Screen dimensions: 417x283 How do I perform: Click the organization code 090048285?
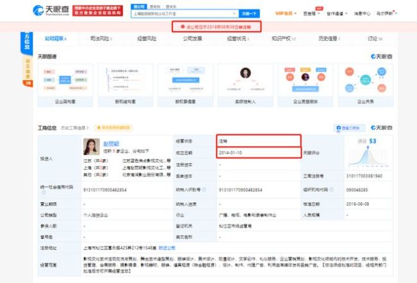357,190
